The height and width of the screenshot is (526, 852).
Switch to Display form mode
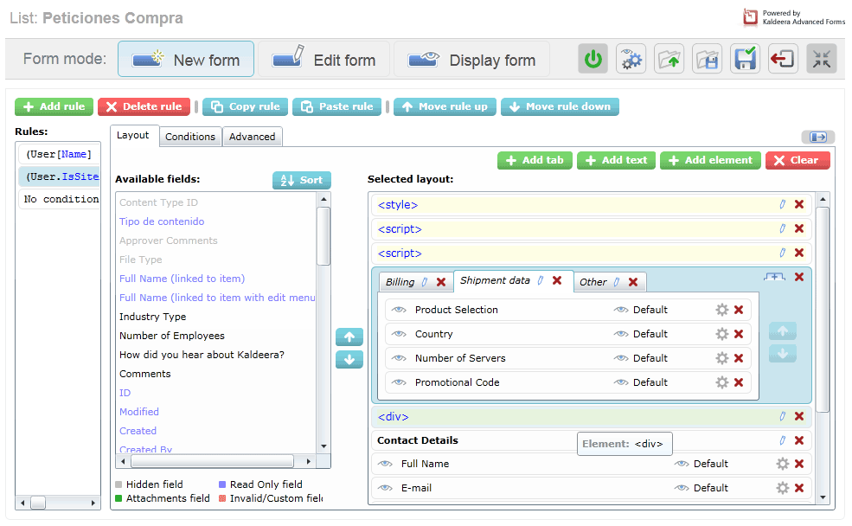tap(471, 59)
